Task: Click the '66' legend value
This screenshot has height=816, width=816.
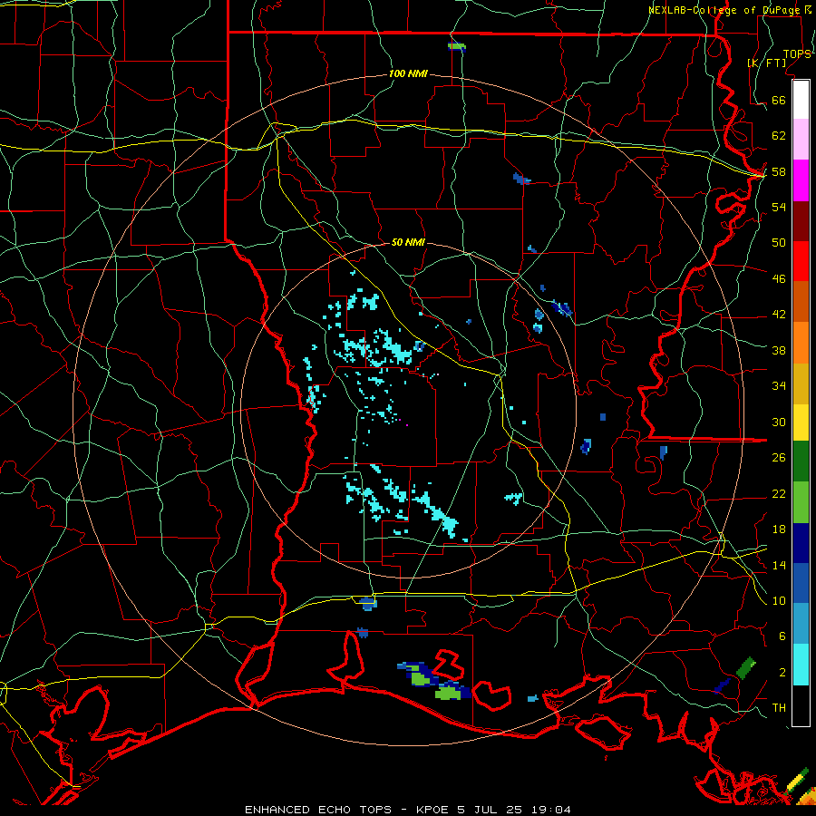Action: pyautogui.click(x=779, y=100)
